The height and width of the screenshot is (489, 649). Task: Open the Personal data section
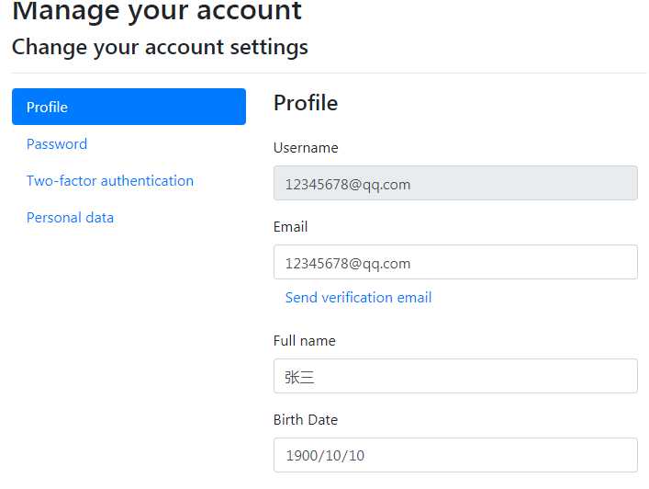(71, 218)
